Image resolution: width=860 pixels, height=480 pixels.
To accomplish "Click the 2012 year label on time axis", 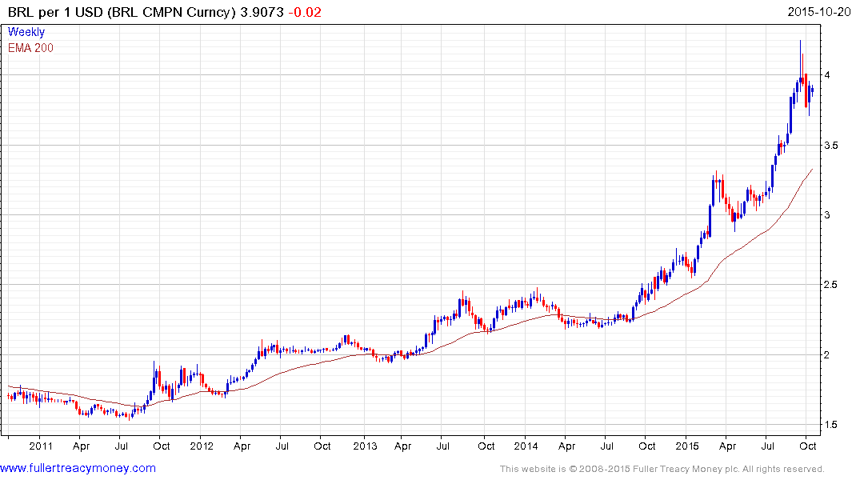I will click(x=201, y=446).
